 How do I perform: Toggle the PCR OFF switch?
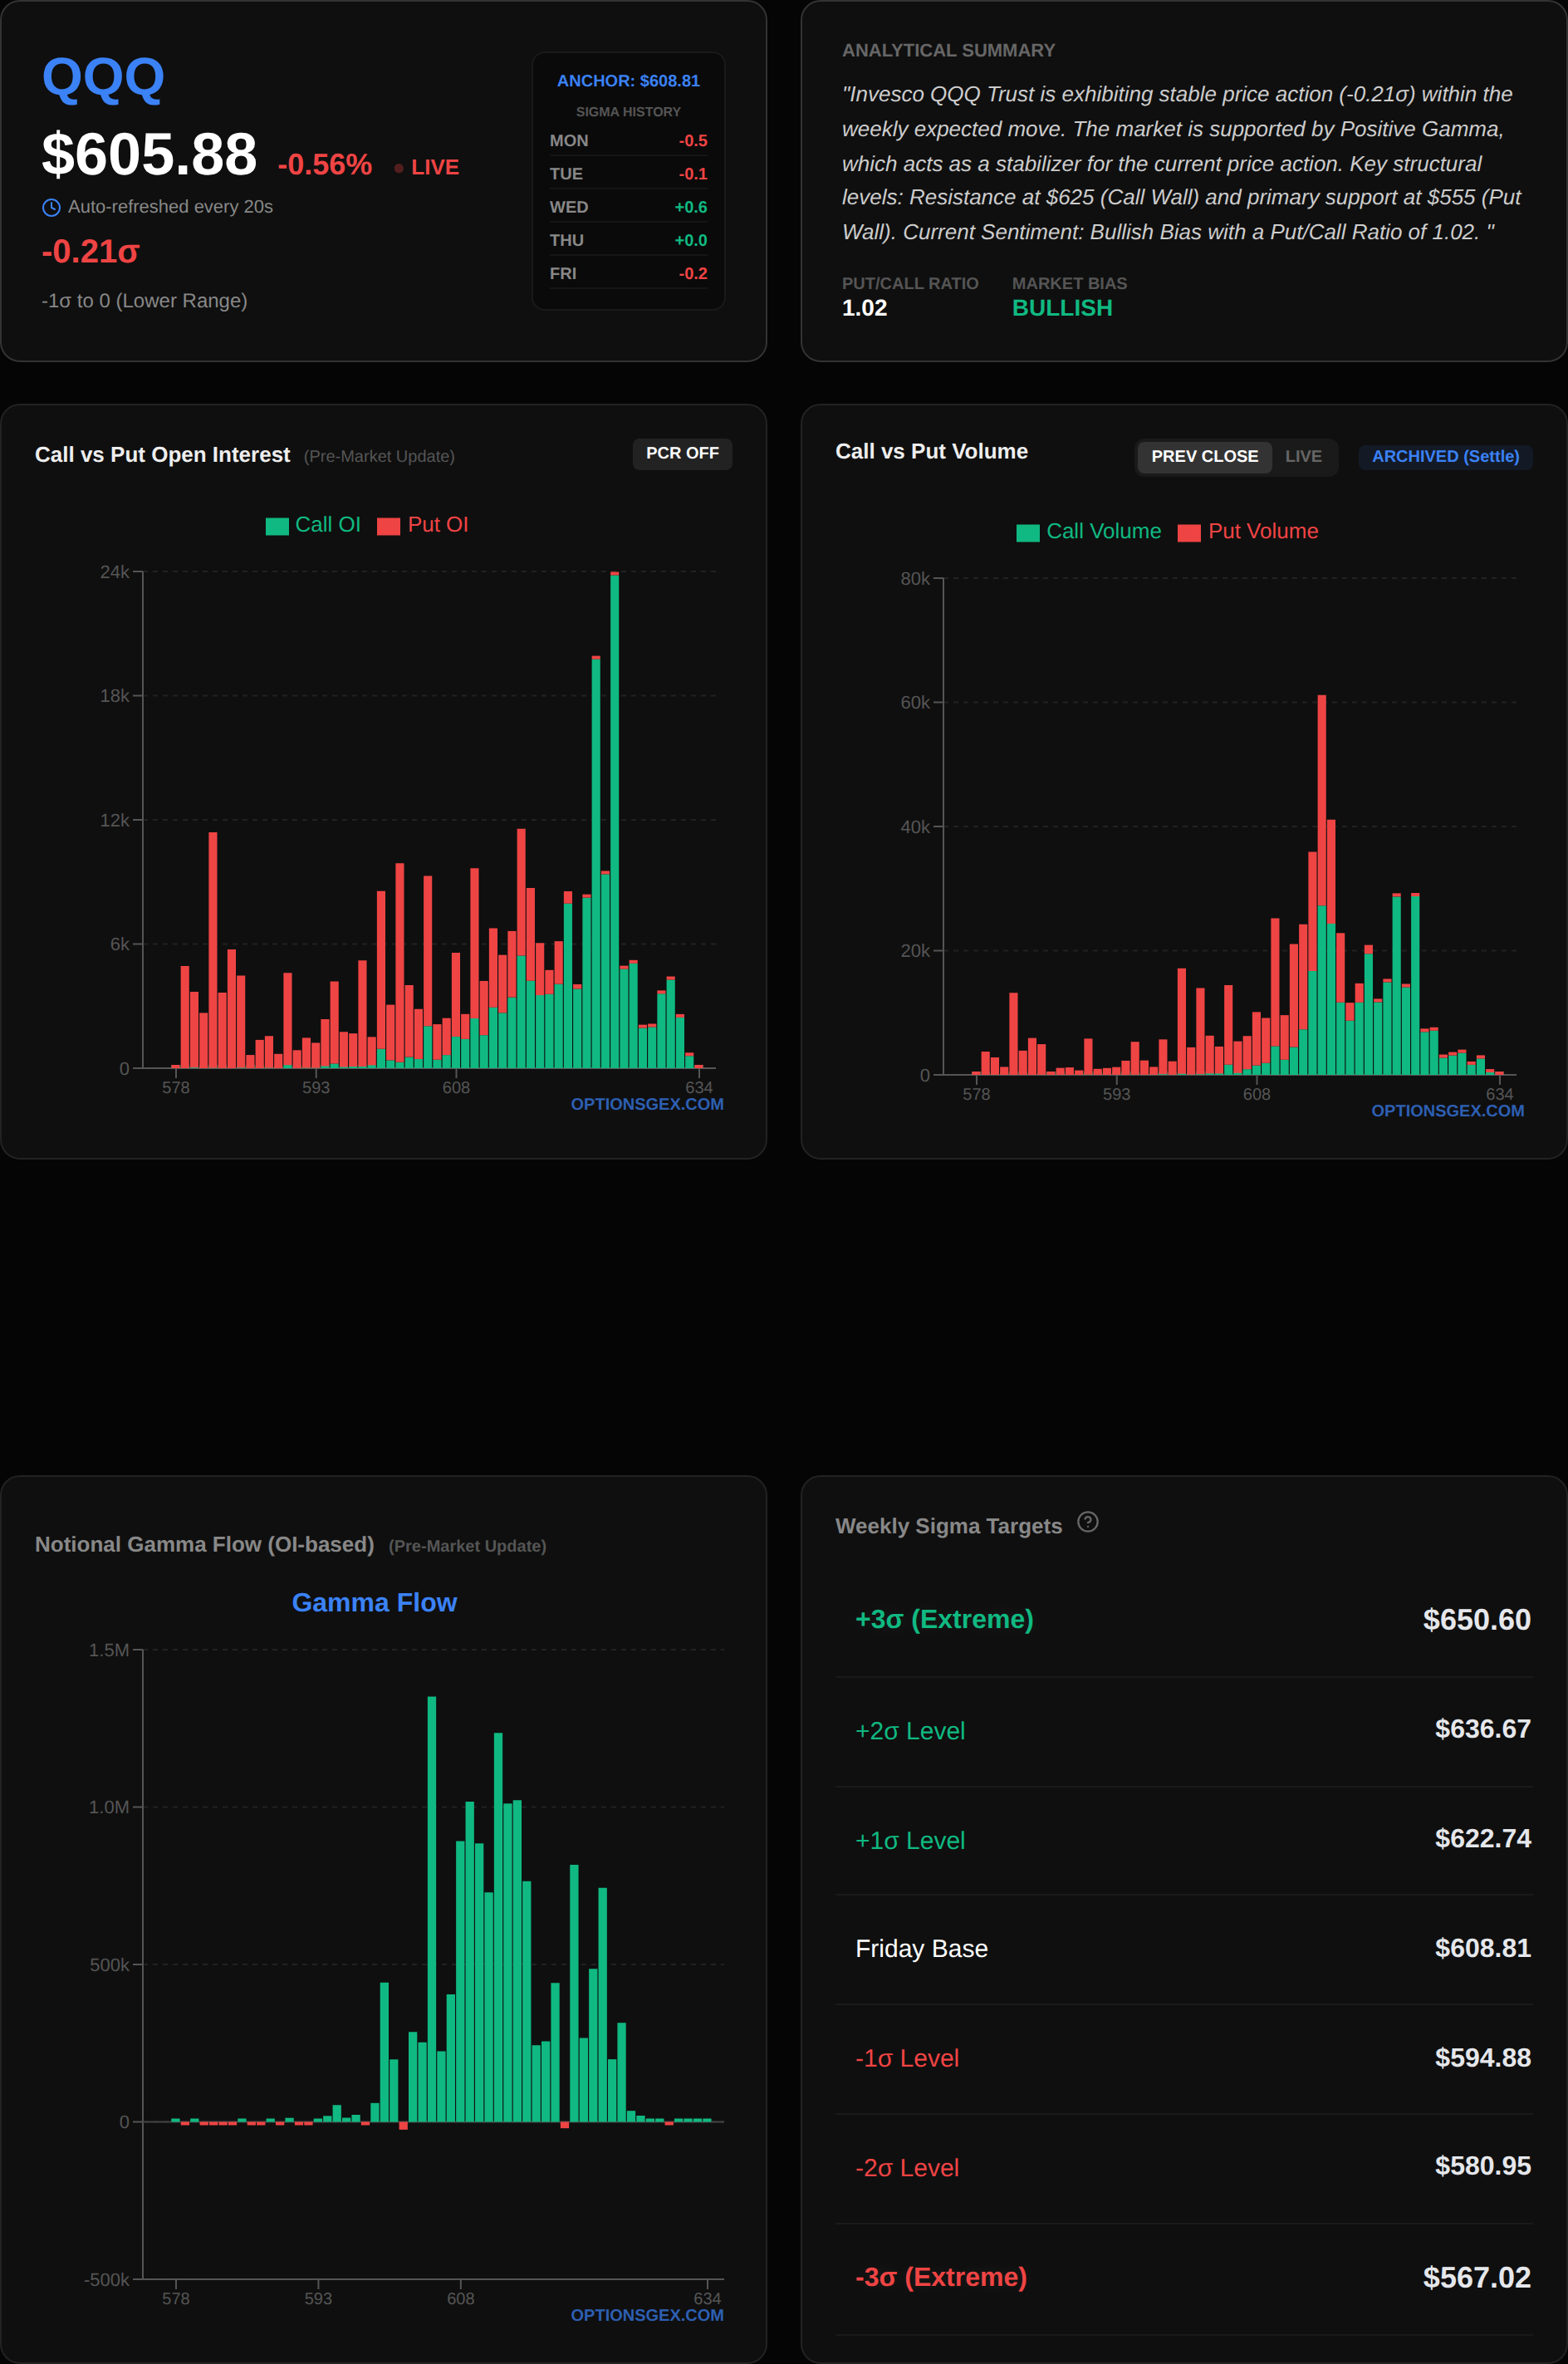681,453
